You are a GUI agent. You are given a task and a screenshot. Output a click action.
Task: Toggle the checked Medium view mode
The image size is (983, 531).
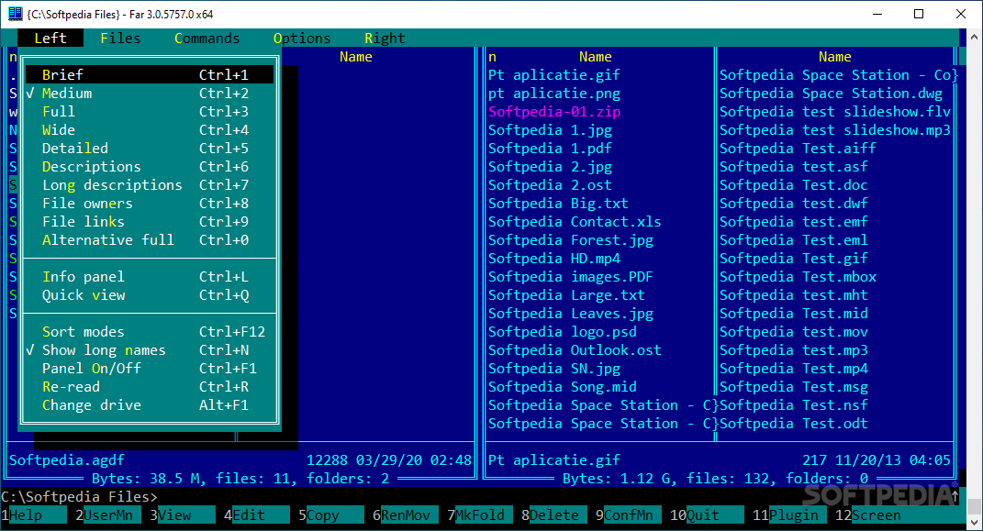click(150, 94)
